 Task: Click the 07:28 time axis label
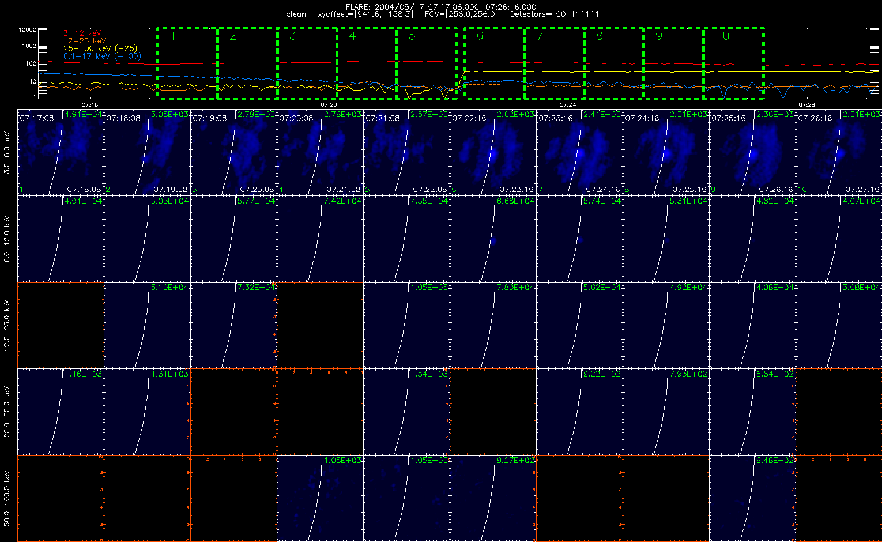tap(807, 104)
